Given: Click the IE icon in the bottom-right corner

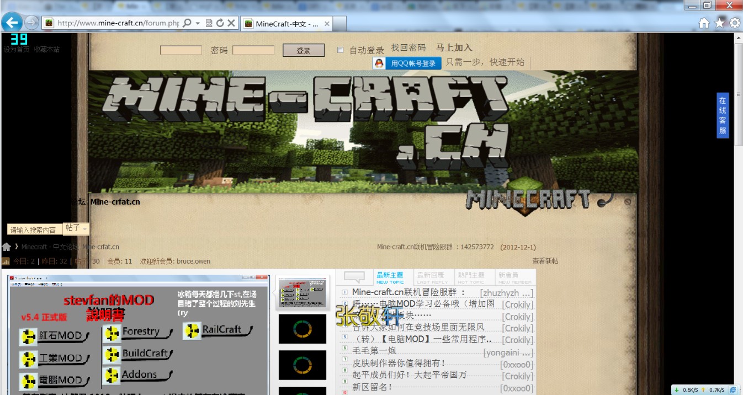Looking at the screenshot, I should (733, 389).
